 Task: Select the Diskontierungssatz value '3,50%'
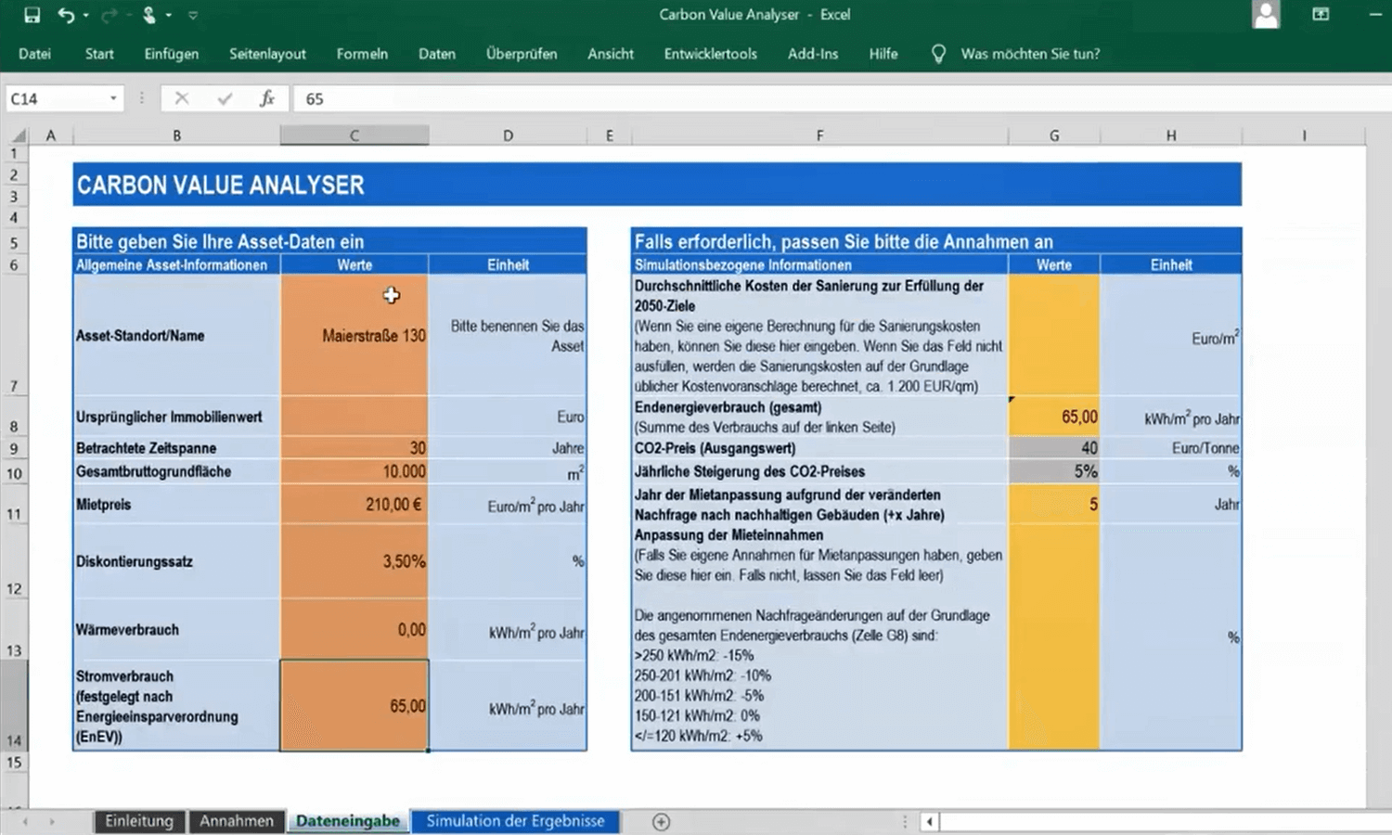(354, 561)
